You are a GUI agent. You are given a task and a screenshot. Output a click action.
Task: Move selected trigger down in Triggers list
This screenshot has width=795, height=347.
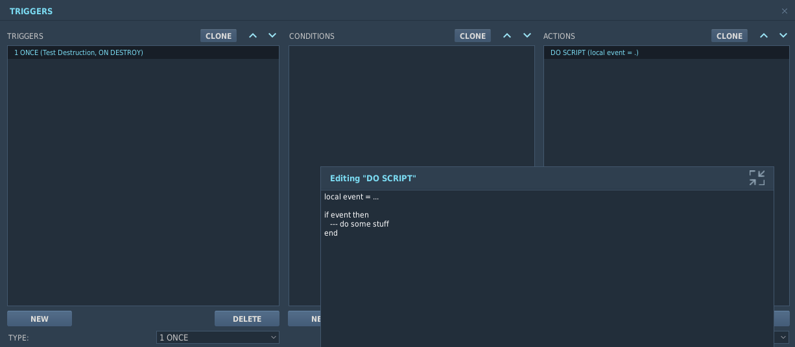272,36
